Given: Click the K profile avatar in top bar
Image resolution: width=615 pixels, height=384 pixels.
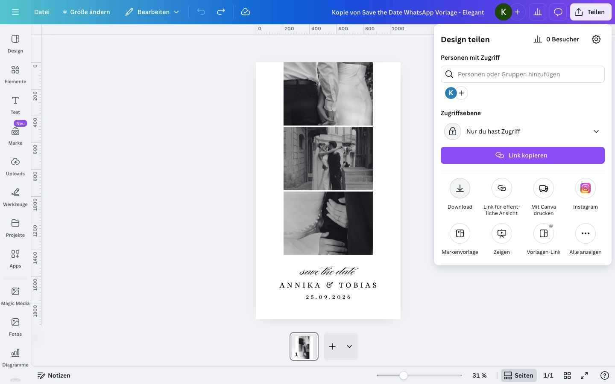Looking at the screenshot, I should point(503,12).
